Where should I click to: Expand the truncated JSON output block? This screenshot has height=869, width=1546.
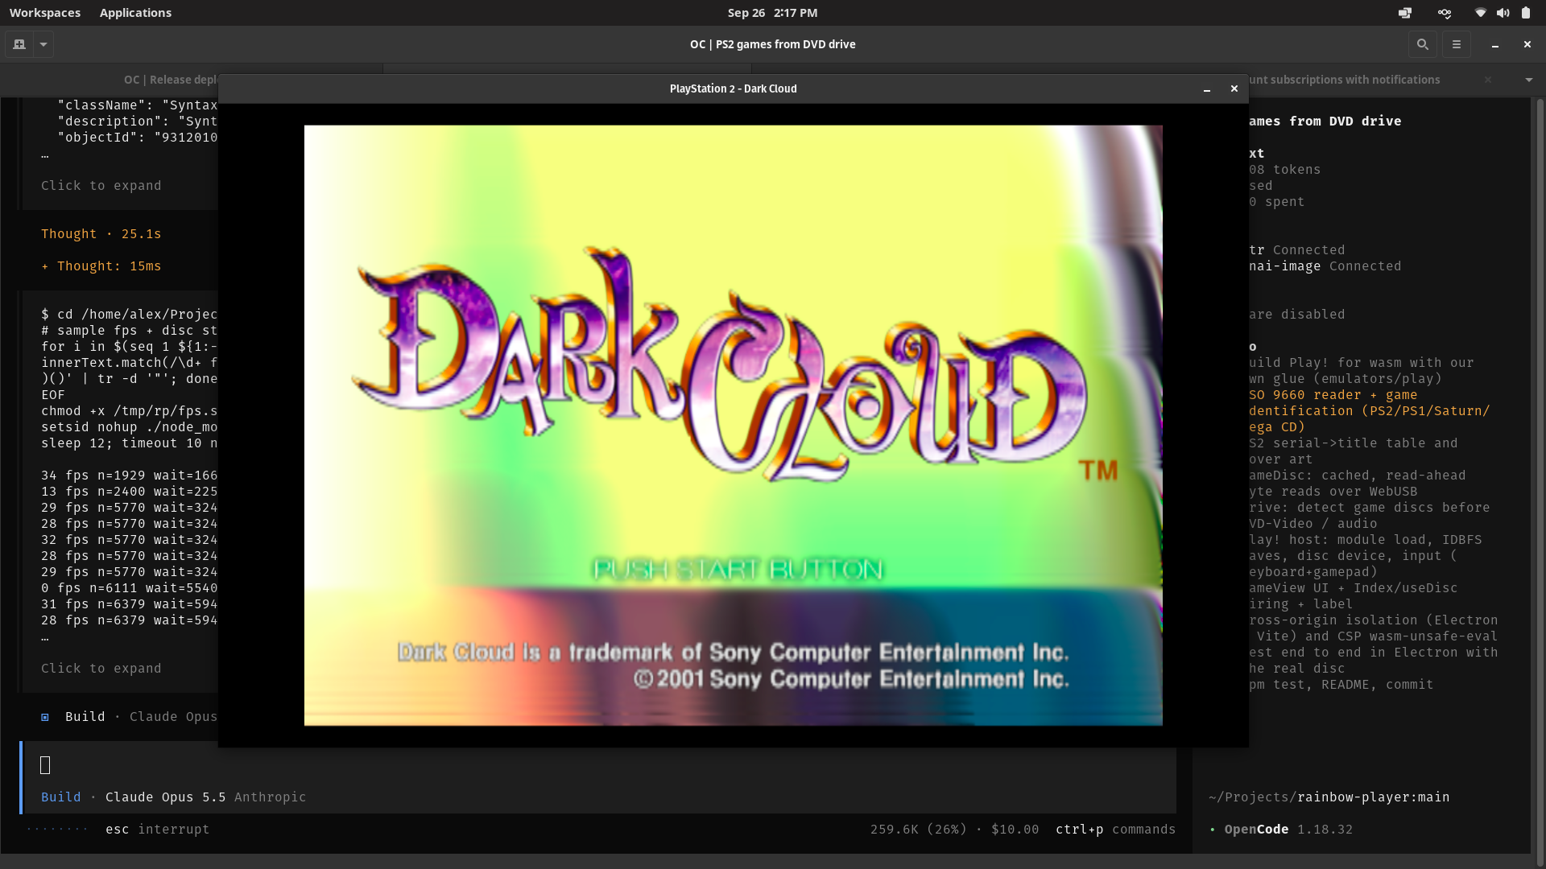[x=101, y=186]
